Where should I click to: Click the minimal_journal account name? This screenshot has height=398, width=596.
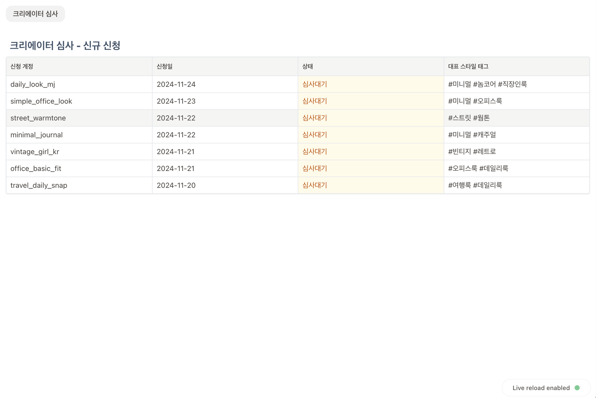click(x=36, y=135)
